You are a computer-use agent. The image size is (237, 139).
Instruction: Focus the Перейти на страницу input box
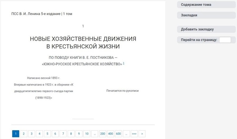point(225,40)
